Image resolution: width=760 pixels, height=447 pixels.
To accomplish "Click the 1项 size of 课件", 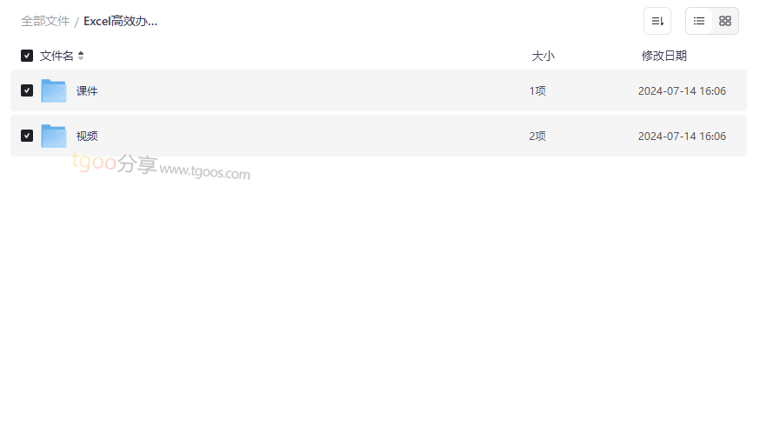I will [537, 90].
